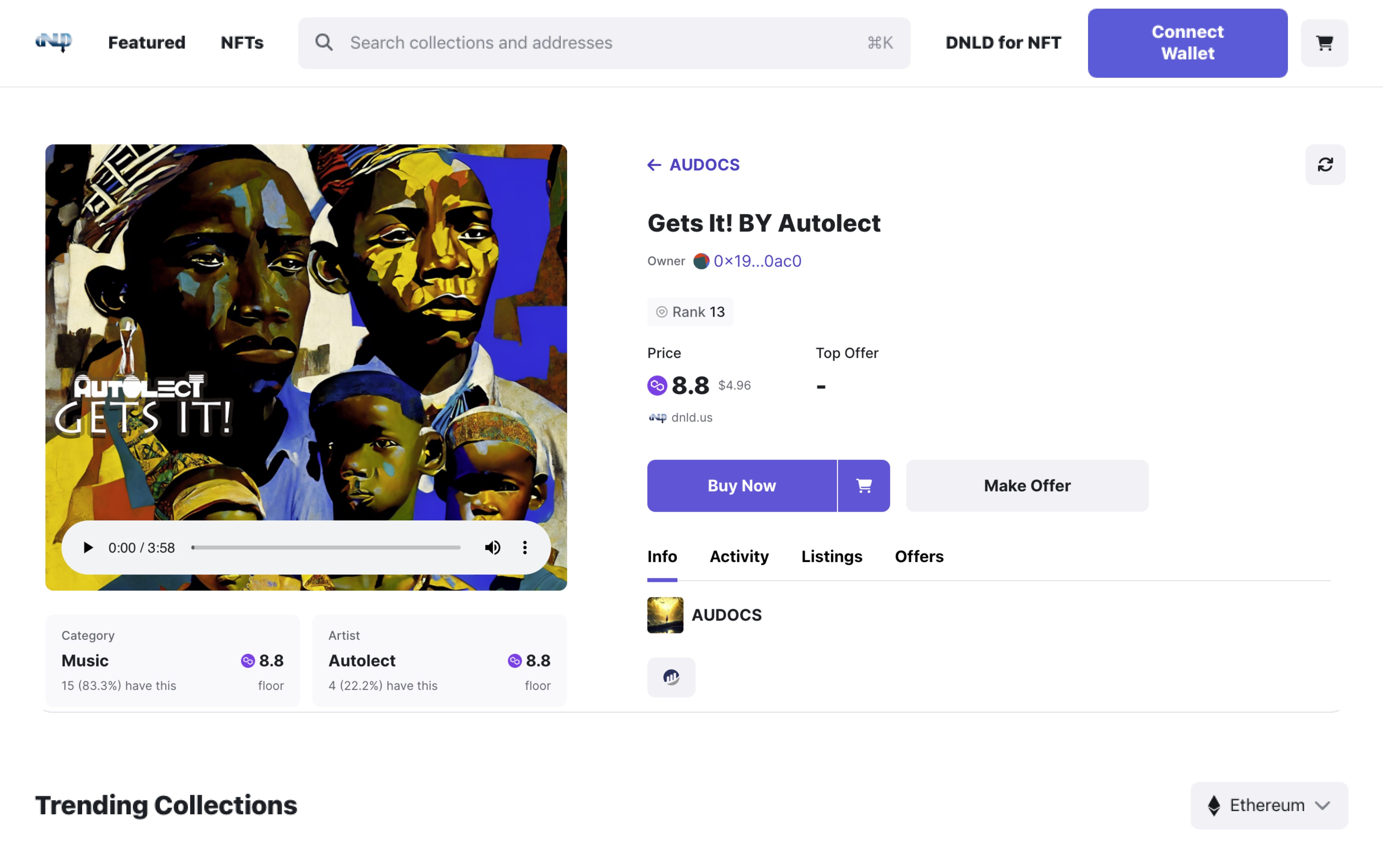This screenshot has width=1383, height=864.
Task: Go back to AUDOCS collection
Action: coord(693,165)
